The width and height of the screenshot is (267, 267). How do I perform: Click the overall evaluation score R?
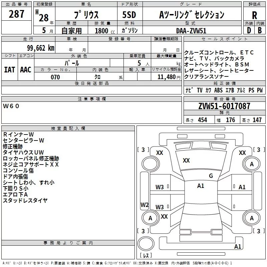pos(254,15)
